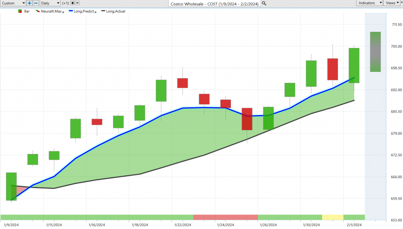Click the black Long.Actual legend line
403x229 pixels.
pyautogui.click(x=104, y=11)
